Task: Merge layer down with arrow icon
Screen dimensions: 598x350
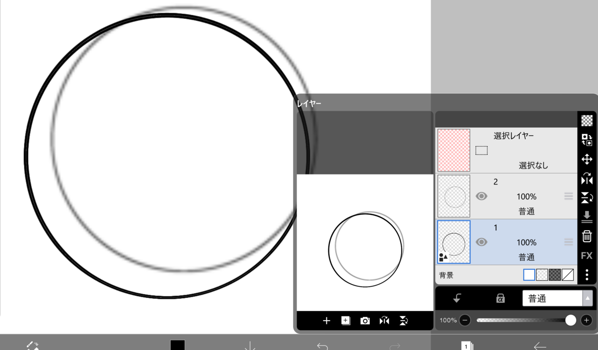Action: coord(587,217)
